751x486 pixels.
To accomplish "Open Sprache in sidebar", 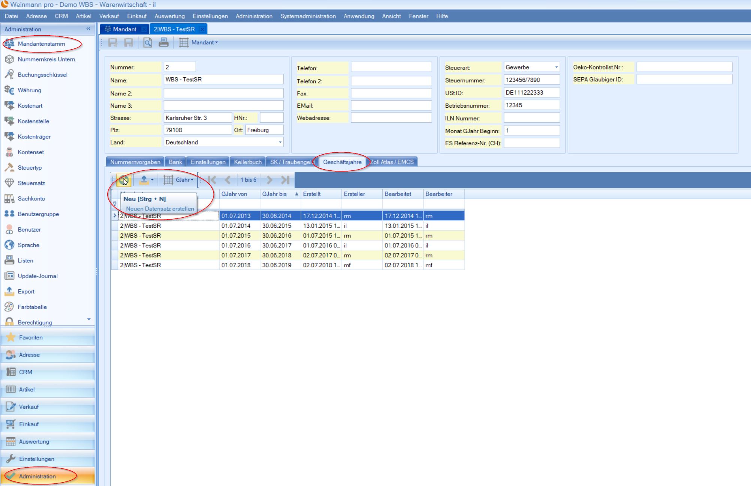I will click(29, 245).
